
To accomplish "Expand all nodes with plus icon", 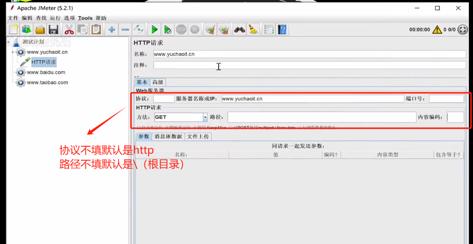I will click(111, 29).
